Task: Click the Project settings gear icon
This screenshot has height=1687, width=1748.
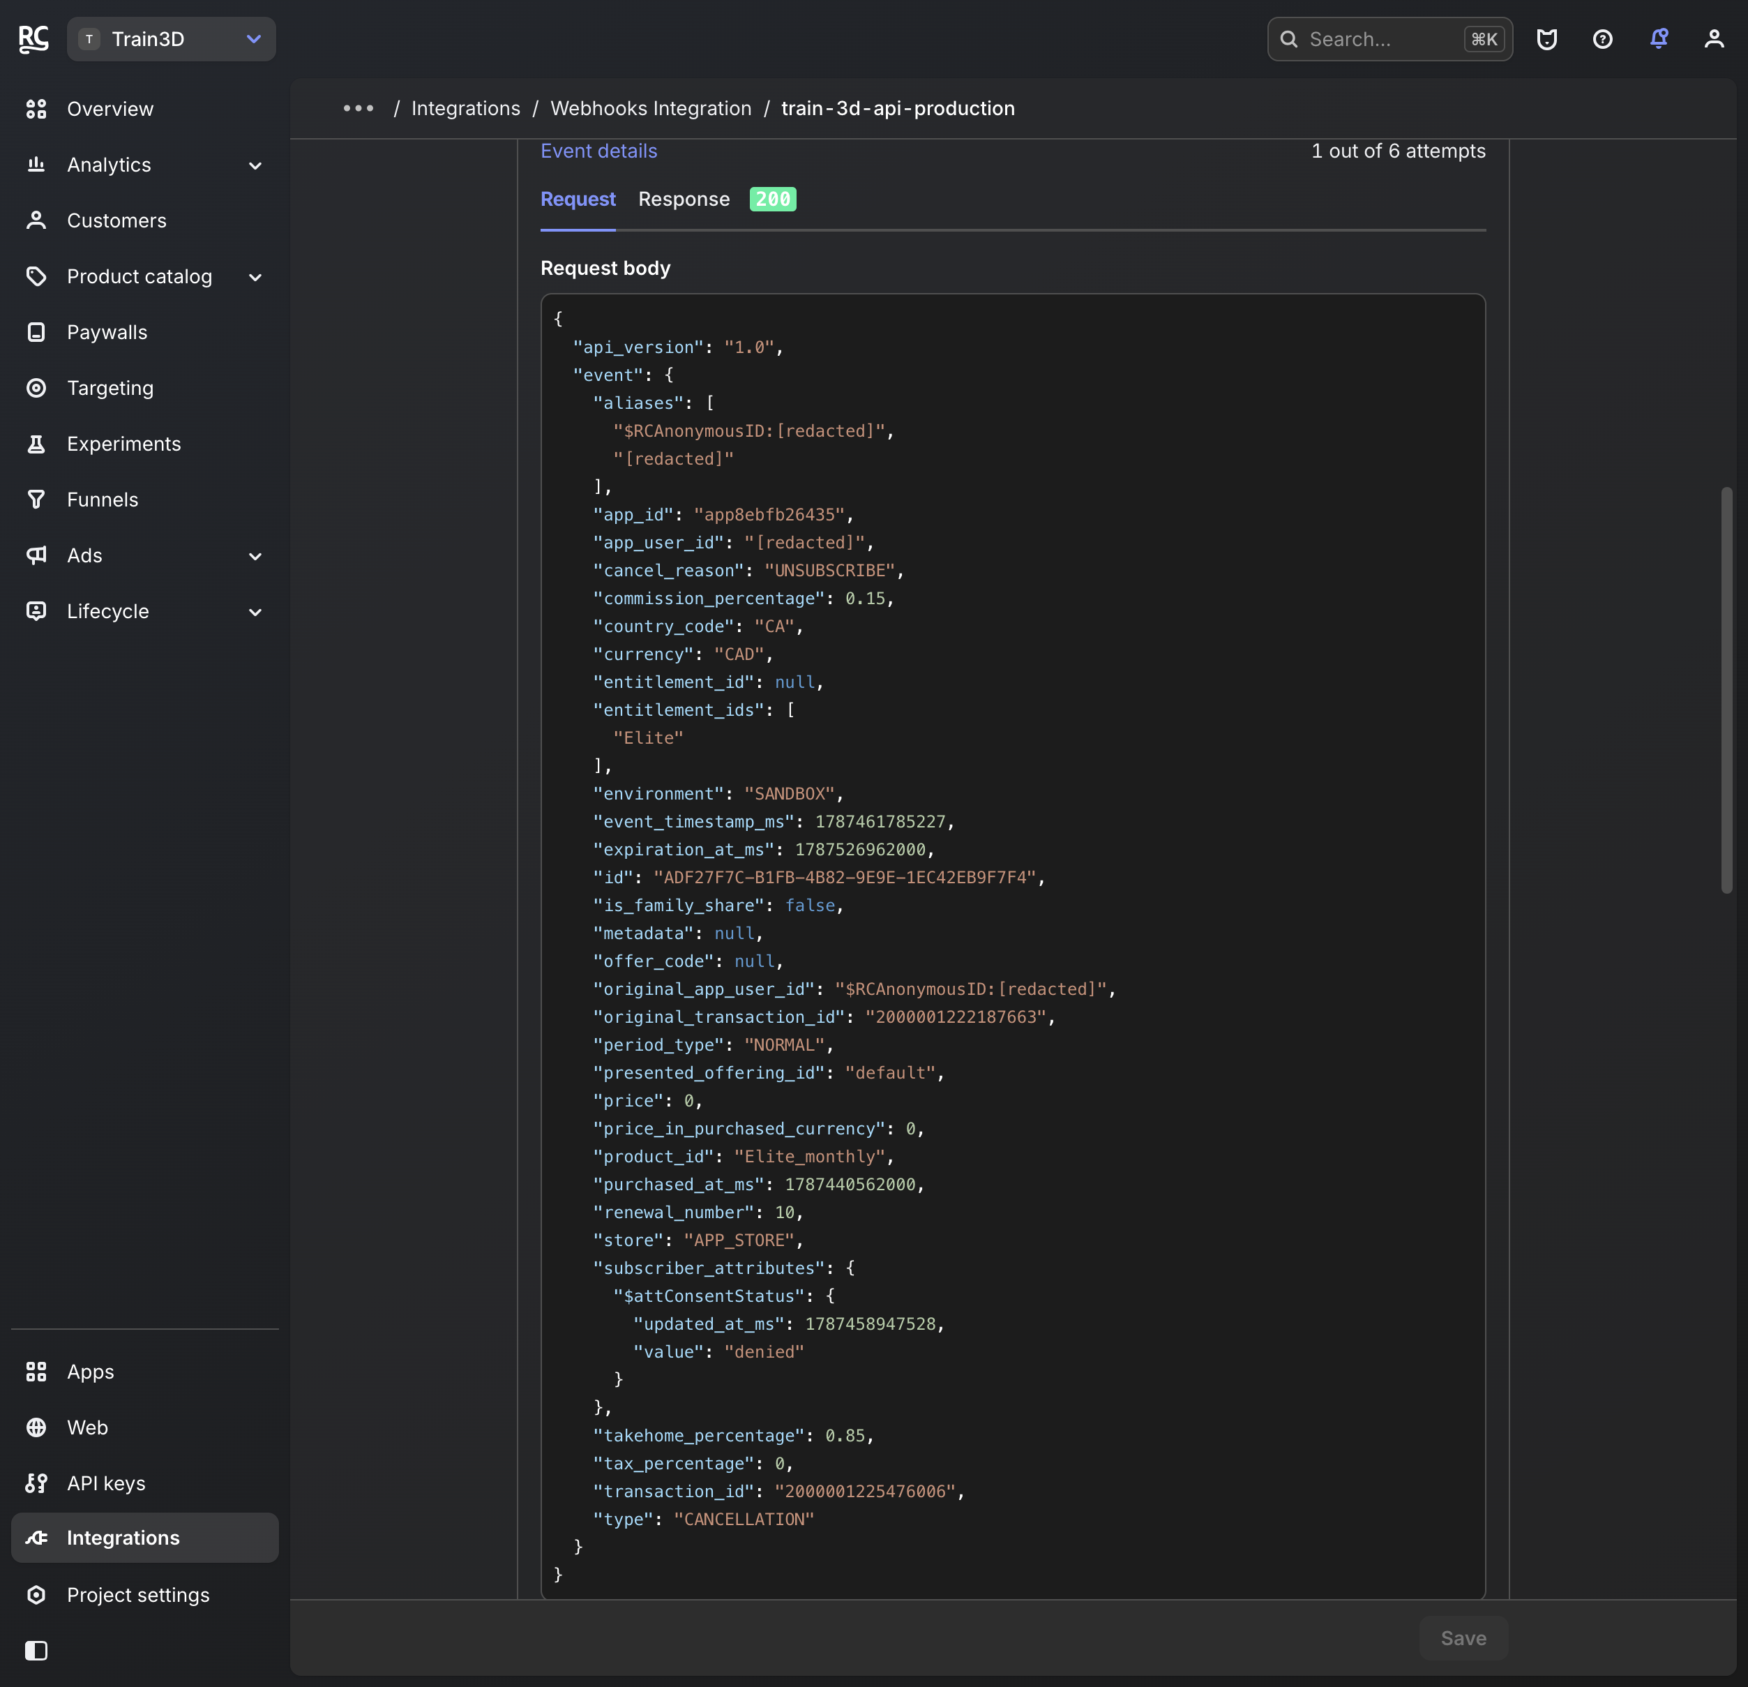Action: coord(36,1594)
